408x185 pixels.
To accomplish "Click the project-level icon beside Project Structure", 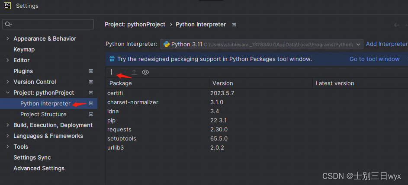I will [x=91, y=114].
